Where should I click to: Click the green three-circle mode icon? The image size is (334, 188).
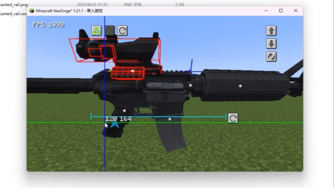(96, 31)
